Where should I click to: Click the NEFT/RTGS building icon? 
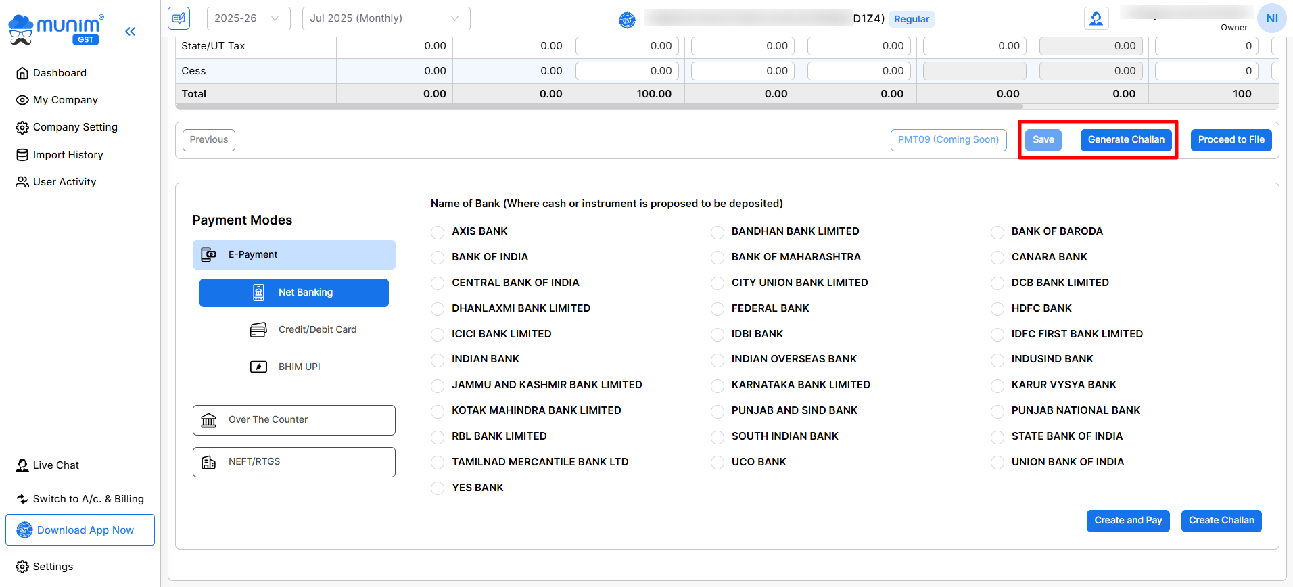tap(209, 462)
